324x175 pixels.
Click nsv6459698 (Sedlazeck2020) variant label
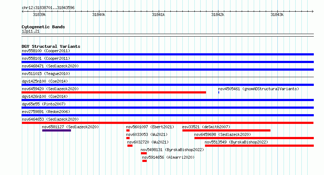222,134
